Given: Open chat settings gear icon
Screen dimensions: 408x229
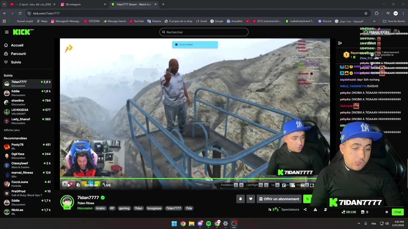Looking at the screenshot, I should [x=387, y=212].
